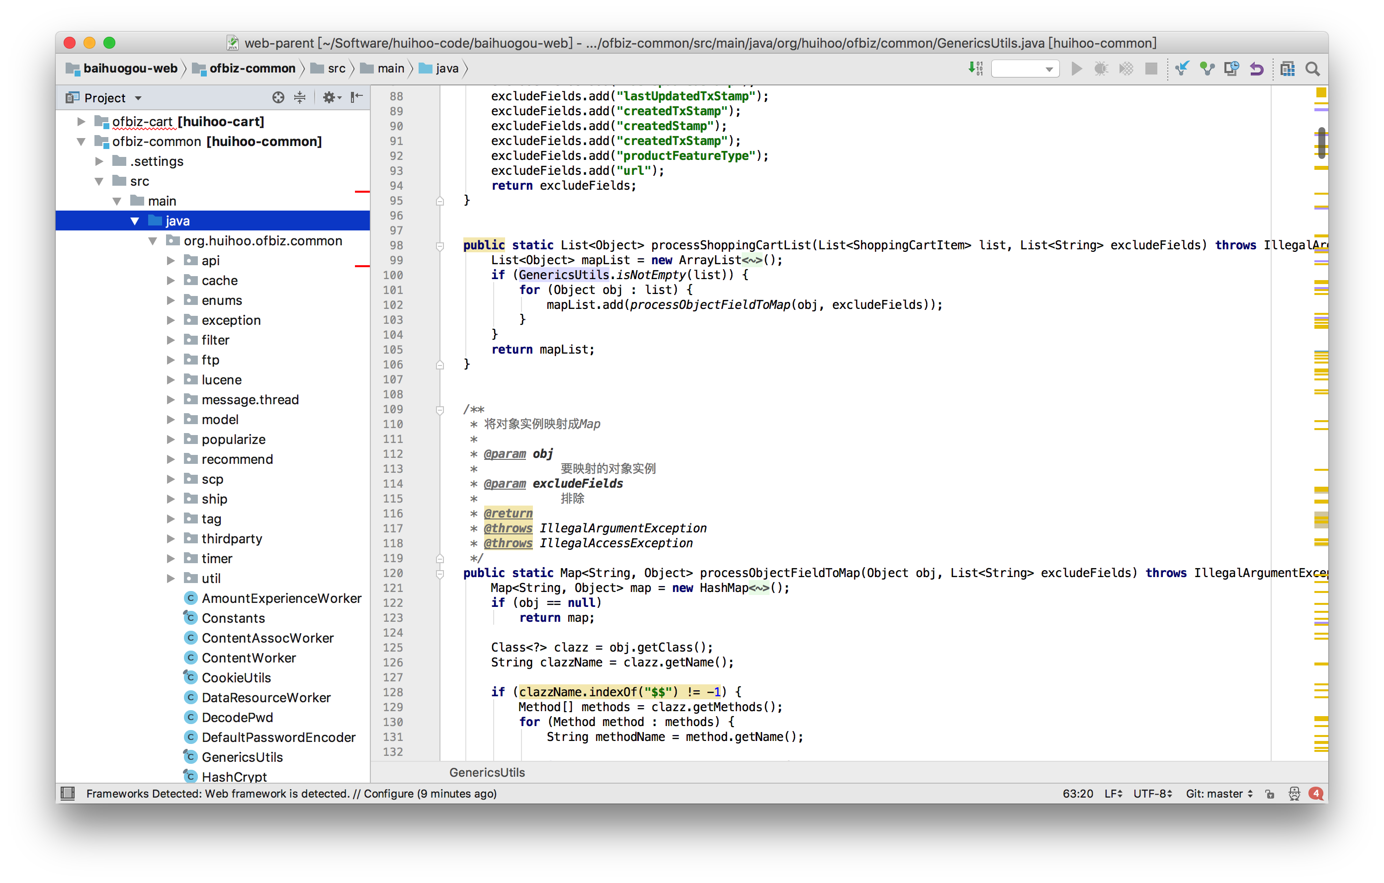Open the GenericsUtils class in tree

click(x=242, y=757)
